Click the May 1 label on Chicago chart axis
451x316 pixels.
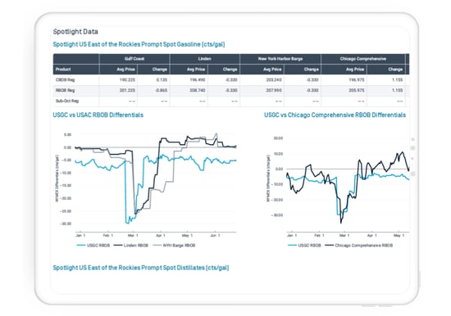click(399, 236)
